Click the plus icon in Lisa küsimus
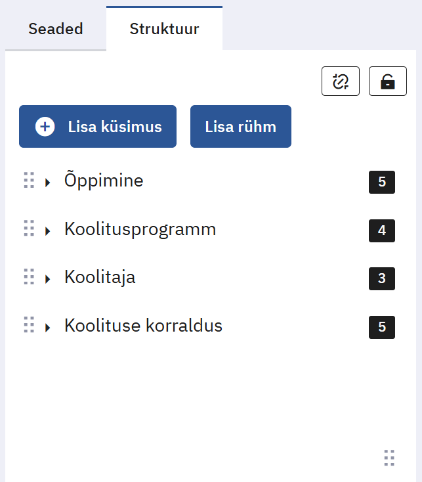The height and width of the screenshot is (482, 422). coord(45,127)
